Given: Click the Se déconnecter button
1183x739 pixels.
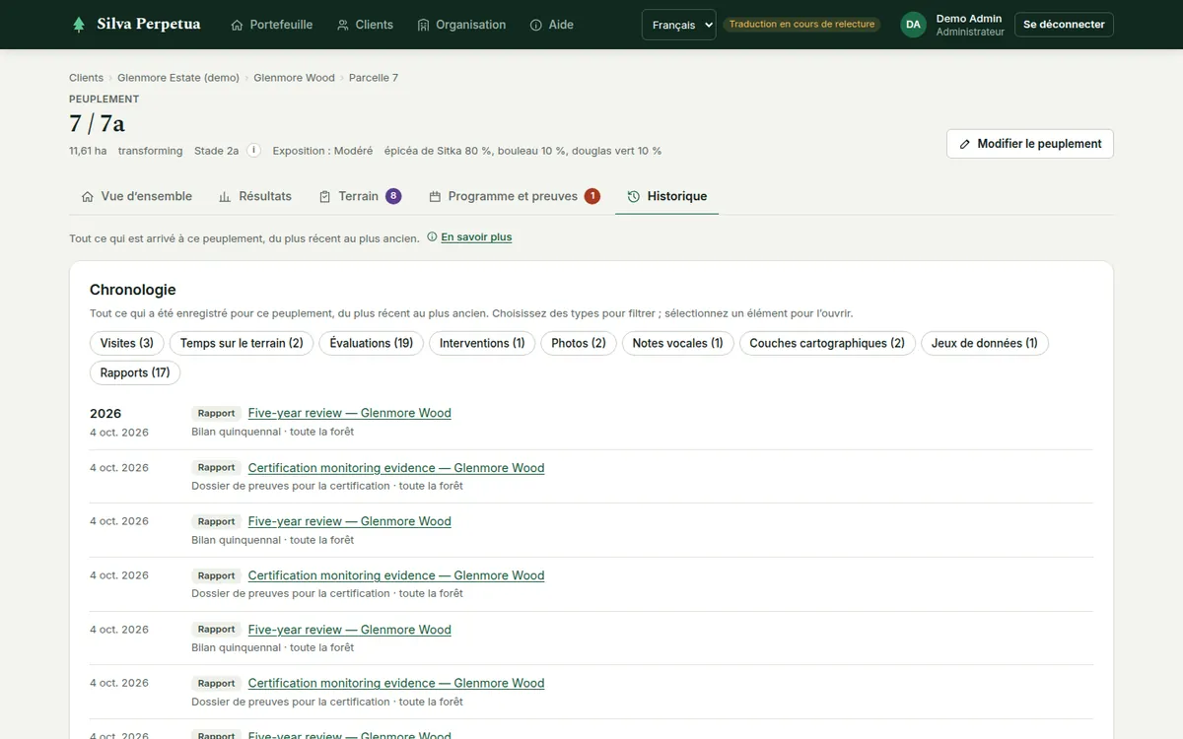Looking at the screenshot, I should 1064,25.
